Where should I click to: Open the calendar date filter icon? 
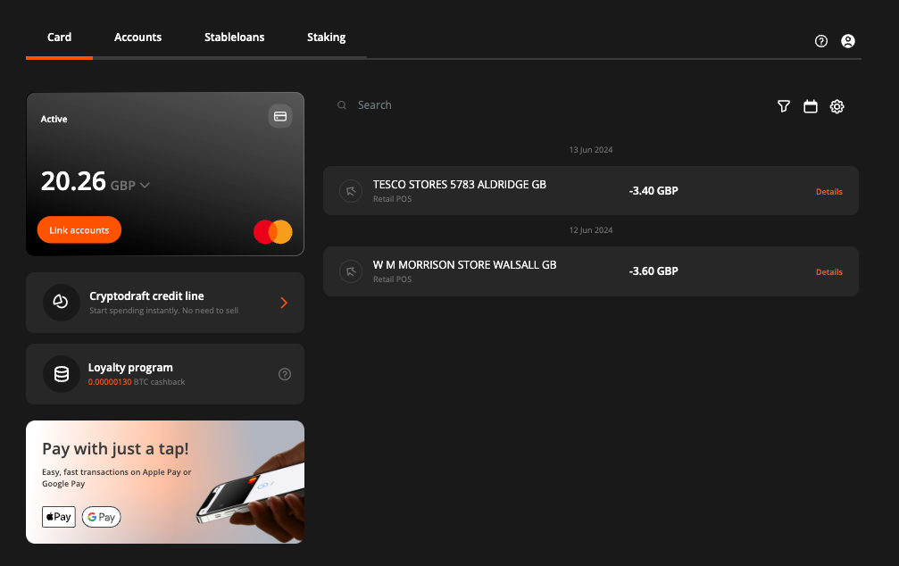click(x=810, y=106)
